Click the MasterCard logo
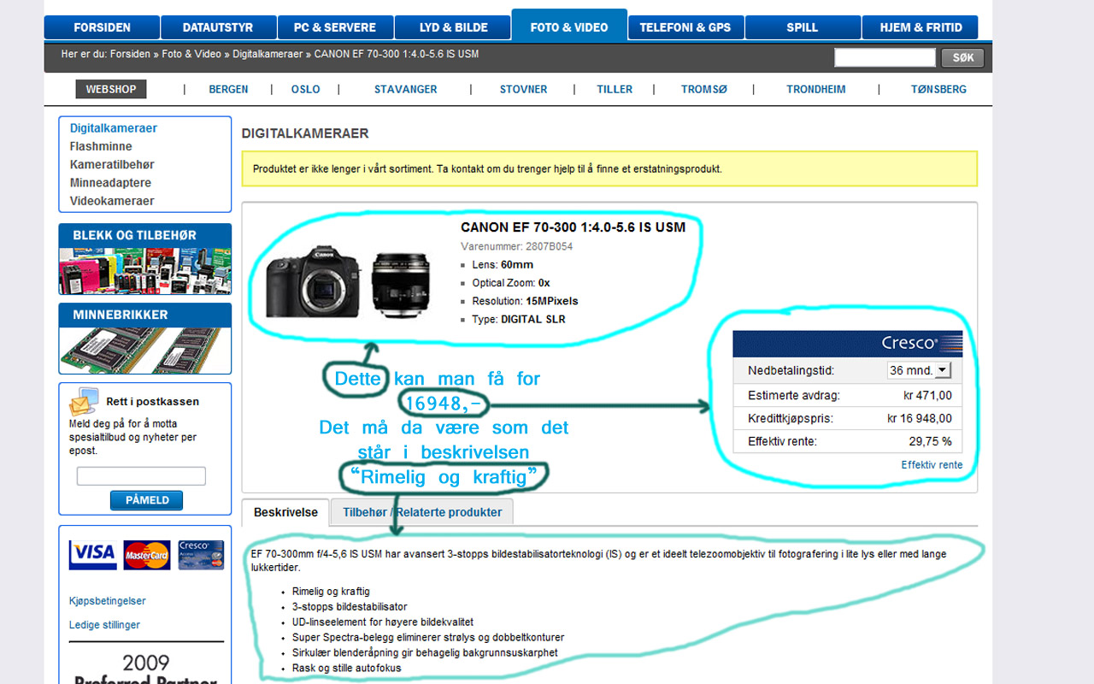1094x684 pixels. [147, 555]
